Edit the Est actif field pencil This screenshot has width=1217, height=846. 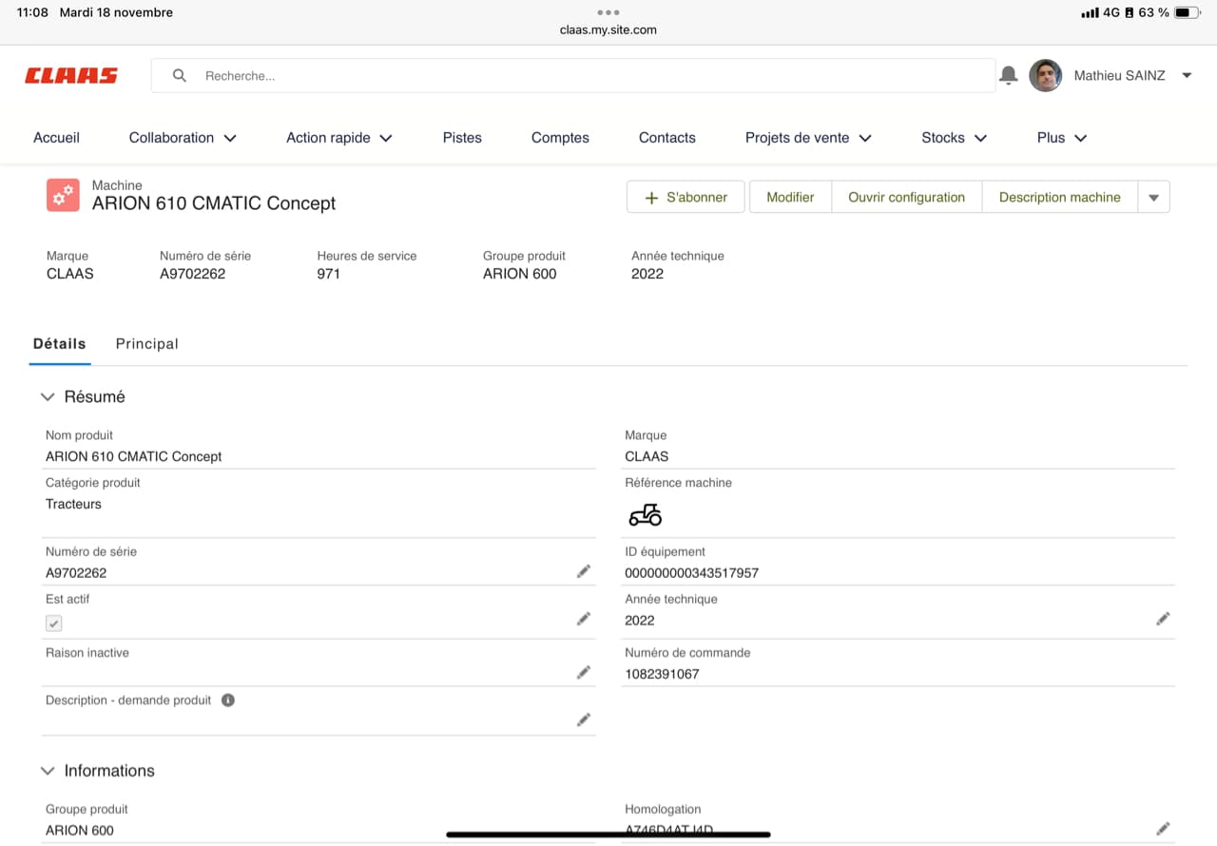584,619
